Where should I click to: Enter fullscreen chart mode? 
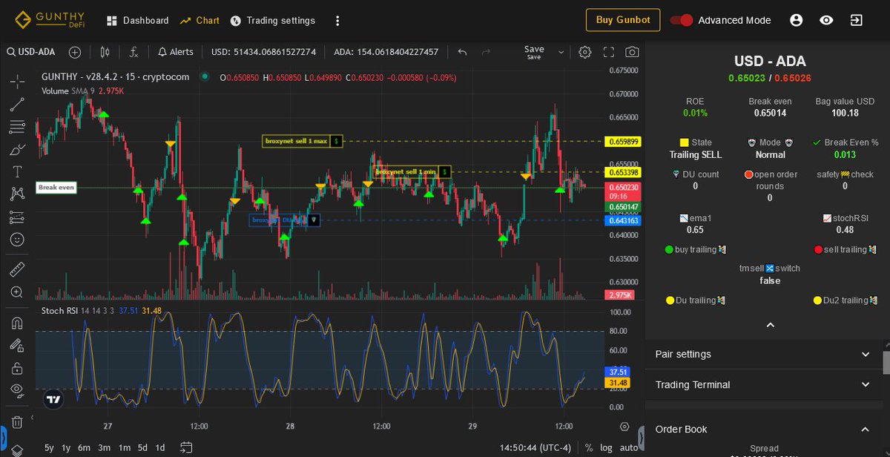609,52
